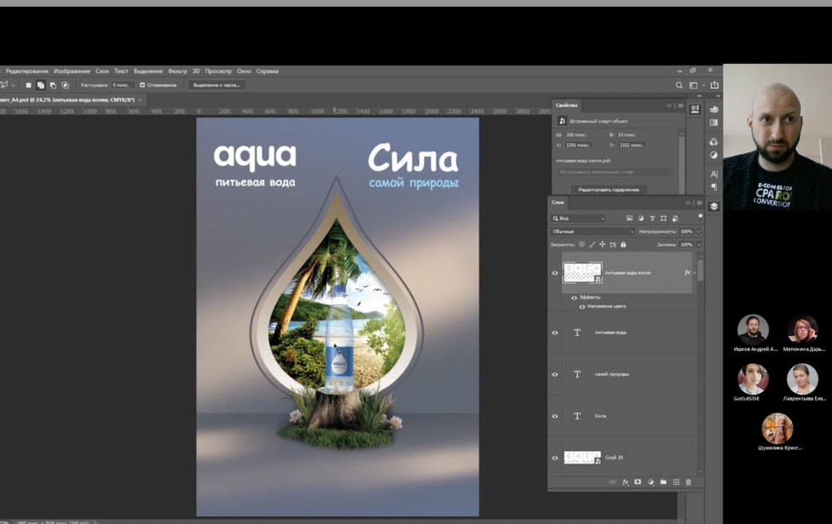
Task: Open the fx layer style menu icon
Action: (625, 482)
